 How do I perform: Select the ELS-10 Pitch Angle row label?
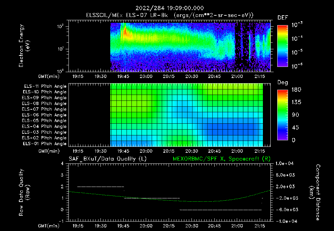(45, 92)
